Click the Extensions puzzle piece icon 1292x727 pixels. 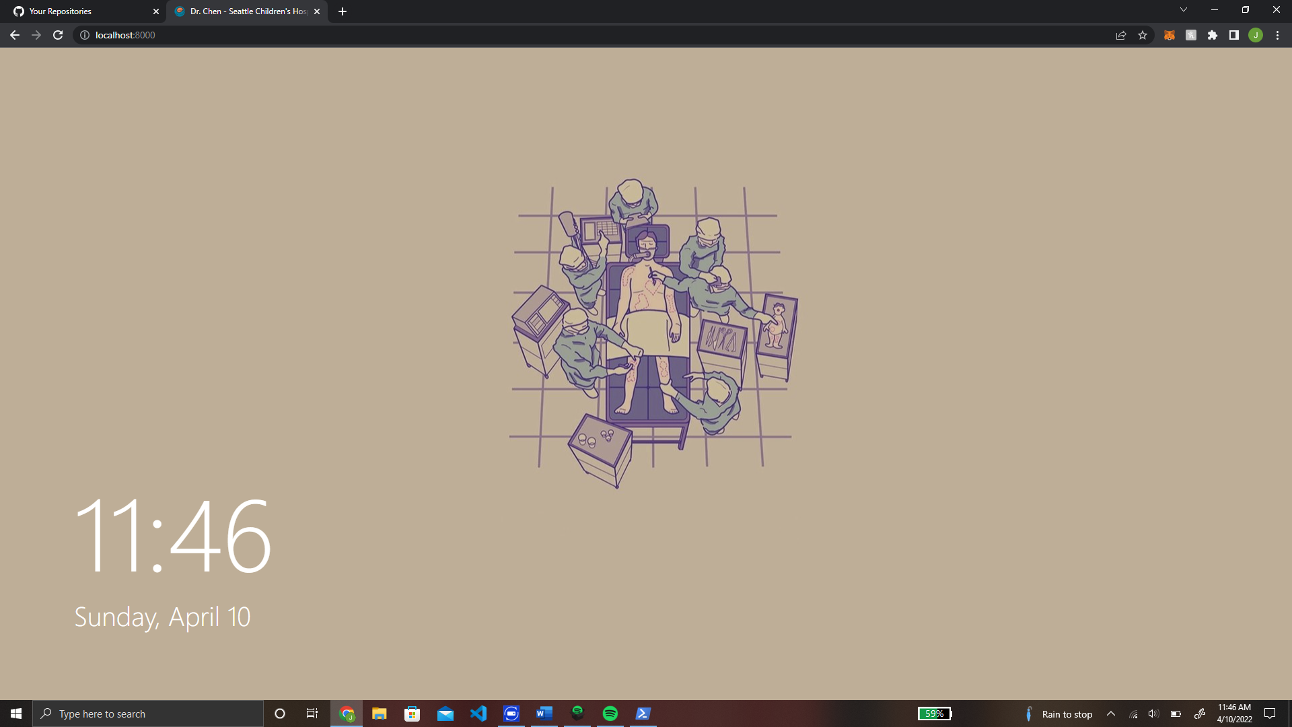click(x=1213, y=35)
